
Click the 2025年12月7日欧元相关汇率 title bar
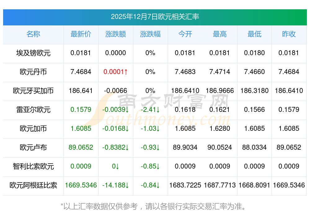pyautogui.click(x=155, y=17)
